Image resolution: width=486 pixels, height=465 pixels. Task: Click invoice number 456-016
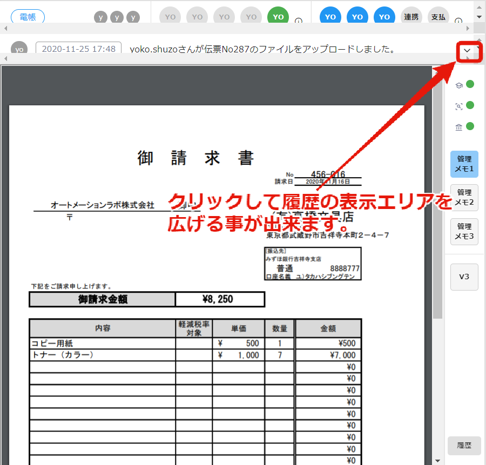click(328, 174)
